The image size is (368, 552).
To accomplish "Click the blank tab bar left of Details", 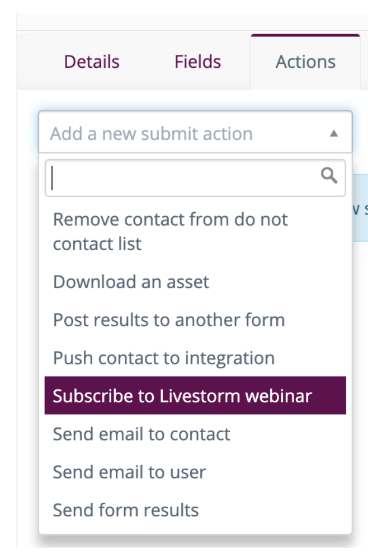I will [39, 60].
